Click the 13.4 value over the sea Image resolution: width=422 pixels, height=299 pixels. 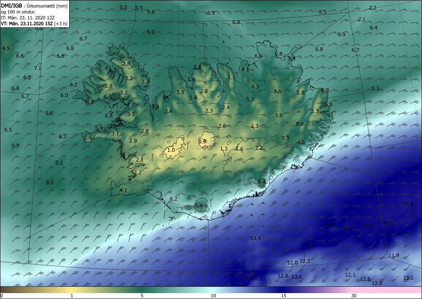click(x=255, y=238)
